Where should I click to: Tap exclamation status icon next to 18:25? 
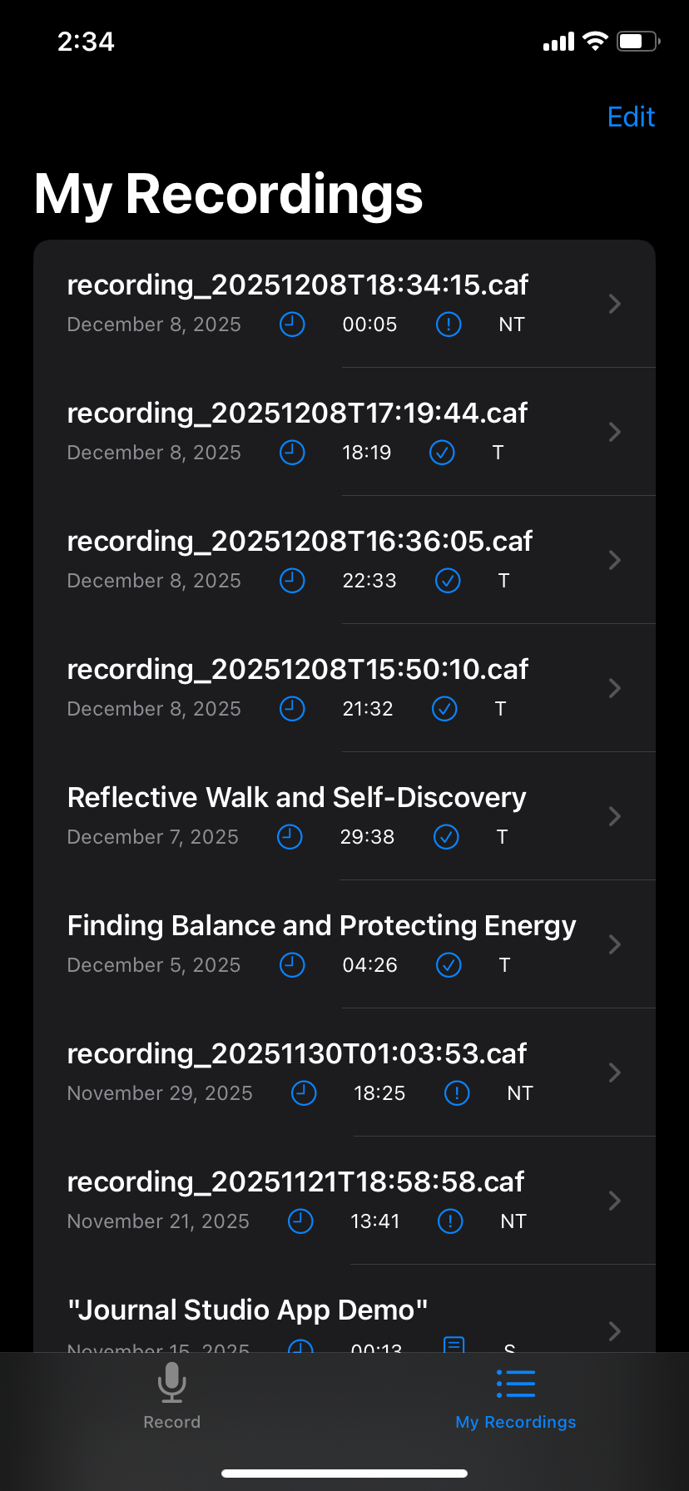[x=457, y=1093]
